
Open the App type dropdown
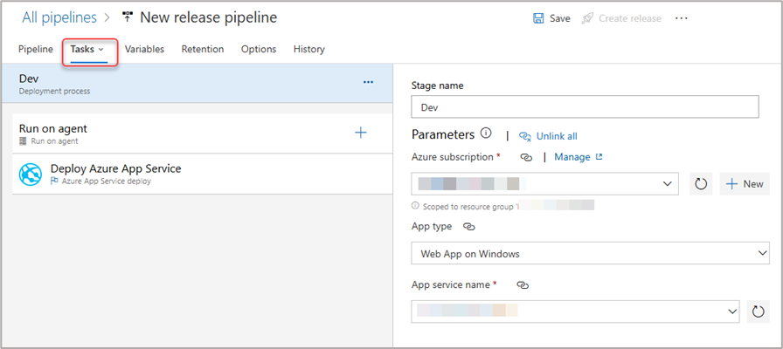tap(762, 253)
